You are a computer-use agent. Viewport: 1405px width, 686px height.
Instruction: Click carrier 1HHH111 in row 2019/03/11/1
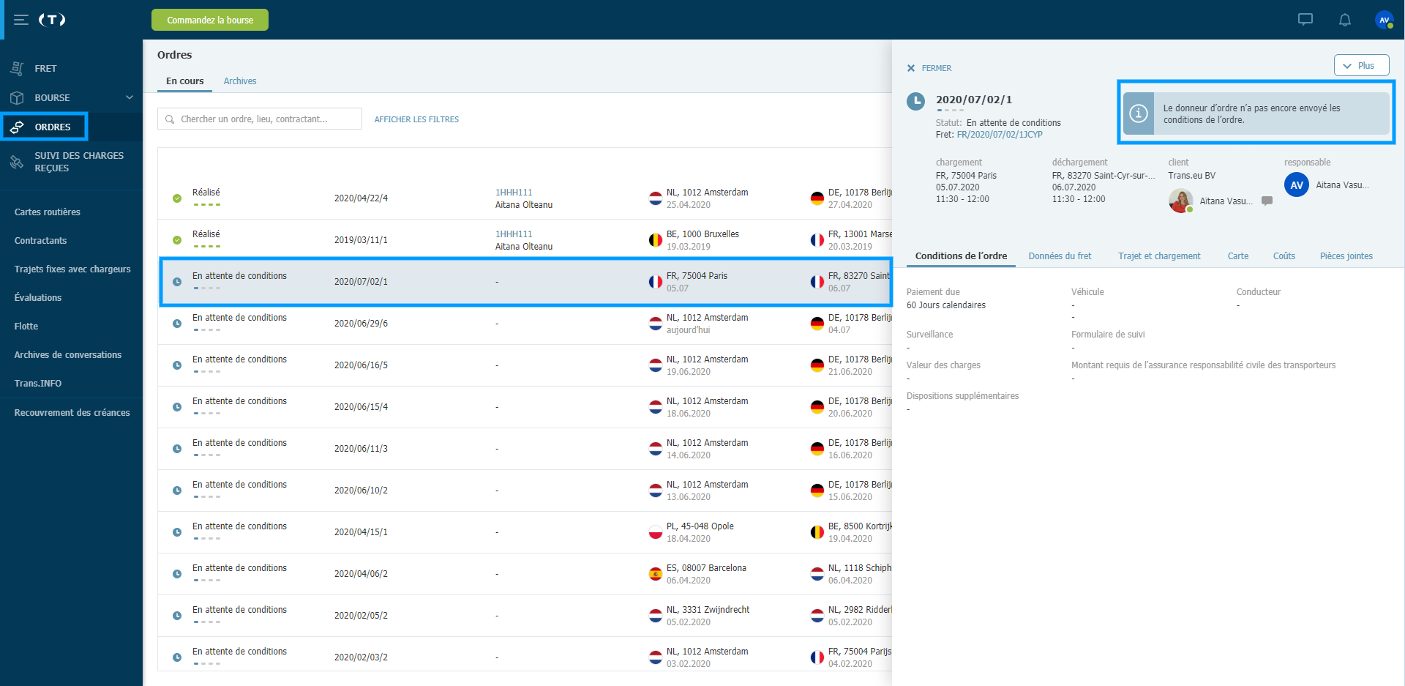[514, 234]
